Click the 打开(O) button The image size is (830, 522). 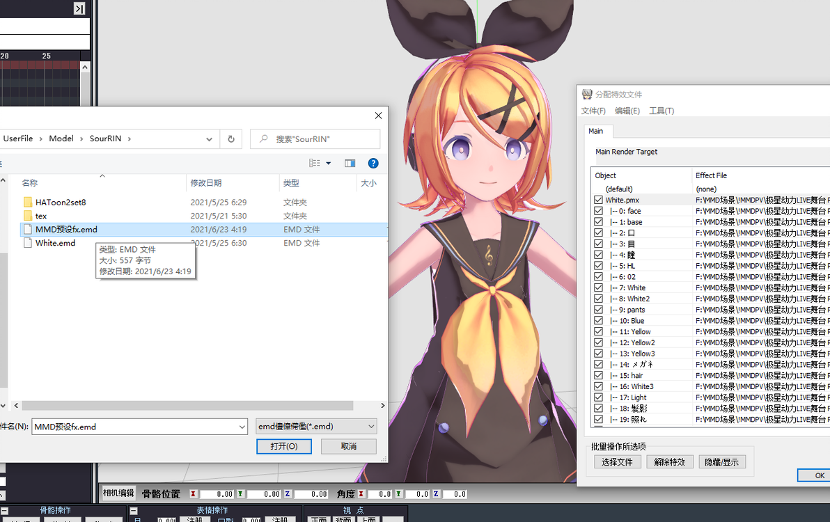pyautogui.click(x=284, y=446)
